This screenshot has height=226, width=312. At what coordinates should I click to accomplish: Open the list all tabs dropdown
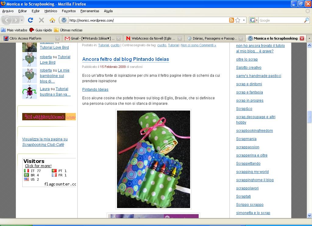tap(309, 38)
